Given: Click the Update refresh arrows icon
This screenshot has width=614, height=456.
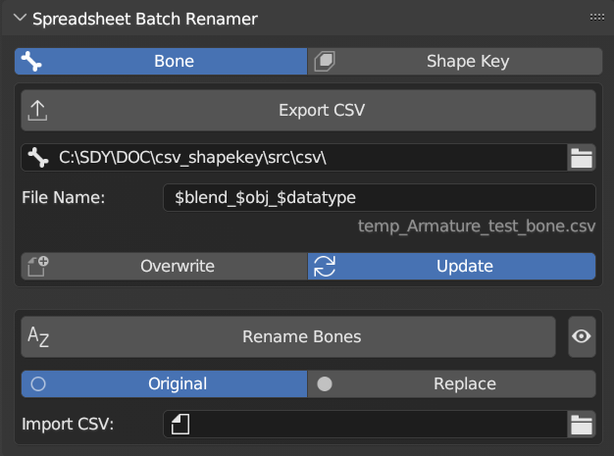Looking at the screenshot, I should click(x=325, y=266).
